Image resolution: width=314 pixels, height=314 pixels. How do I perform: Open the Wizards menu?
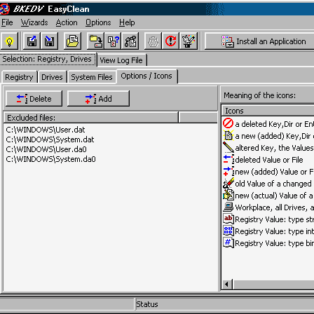(x=34, y=22)
